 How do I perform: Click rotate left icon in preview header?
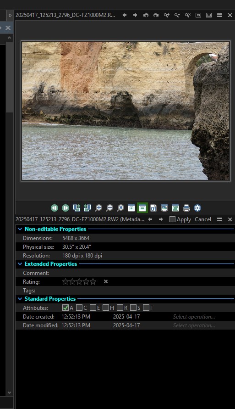[146, 15]
